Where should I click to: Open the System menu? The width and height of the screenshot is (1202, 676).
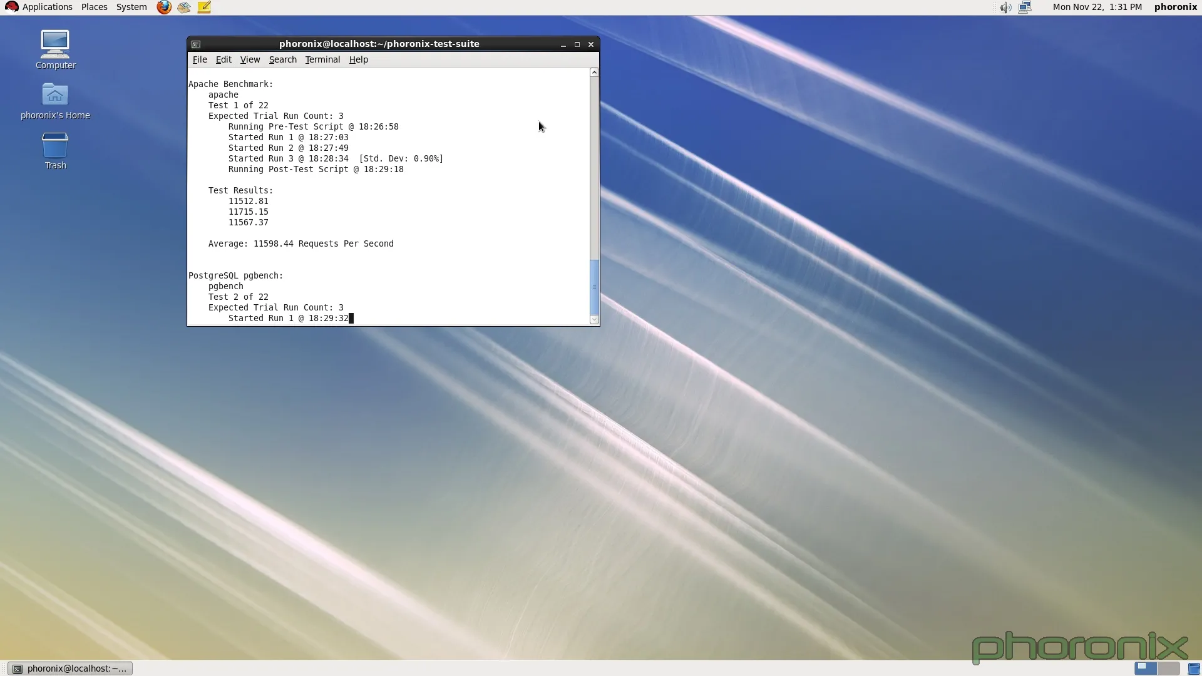click(x=131, y=7)
